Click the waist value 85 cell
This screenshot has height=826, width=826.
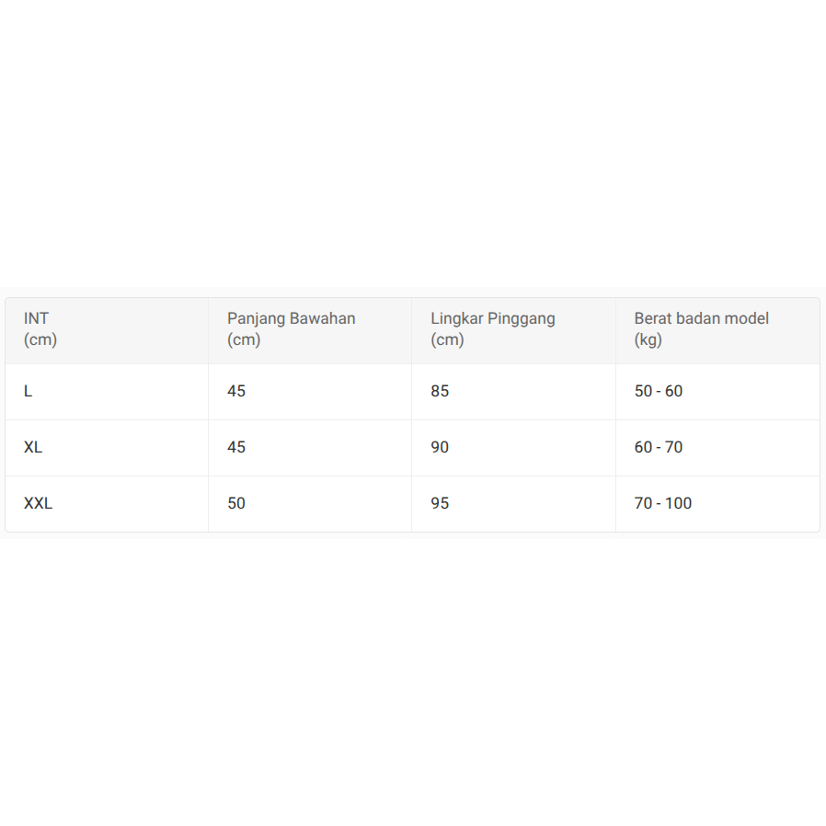point(440,391)
